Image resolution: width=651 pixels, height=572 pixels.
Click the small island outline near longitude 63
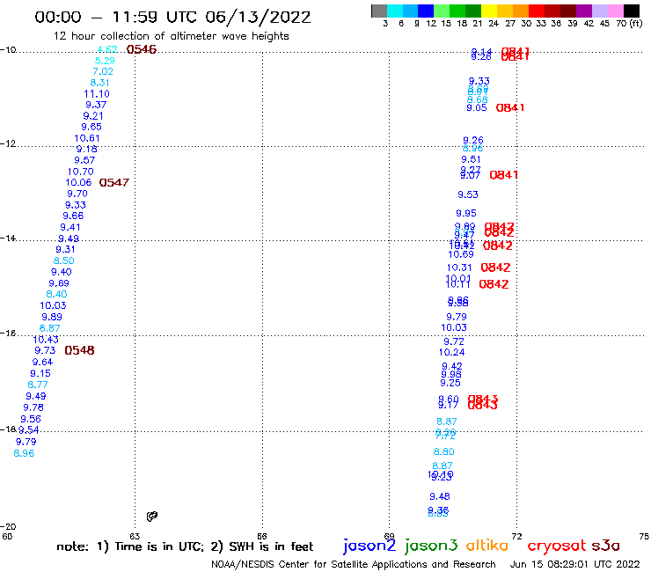(x=152, y=516)
